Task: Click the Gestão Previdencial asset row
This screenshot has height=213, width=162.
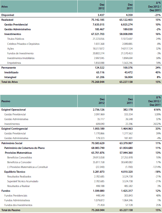Action: coord(81,25)
